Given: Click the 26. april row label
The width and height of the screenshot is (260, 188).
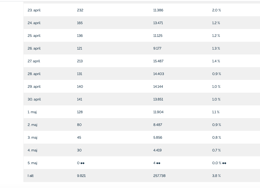Looking at the screenshot, I should [34, 48].
